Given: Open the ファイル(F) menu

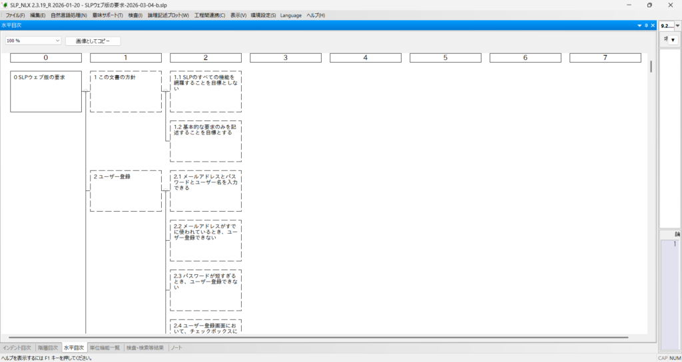Looking at the screenshot, I should coord(15,15).
